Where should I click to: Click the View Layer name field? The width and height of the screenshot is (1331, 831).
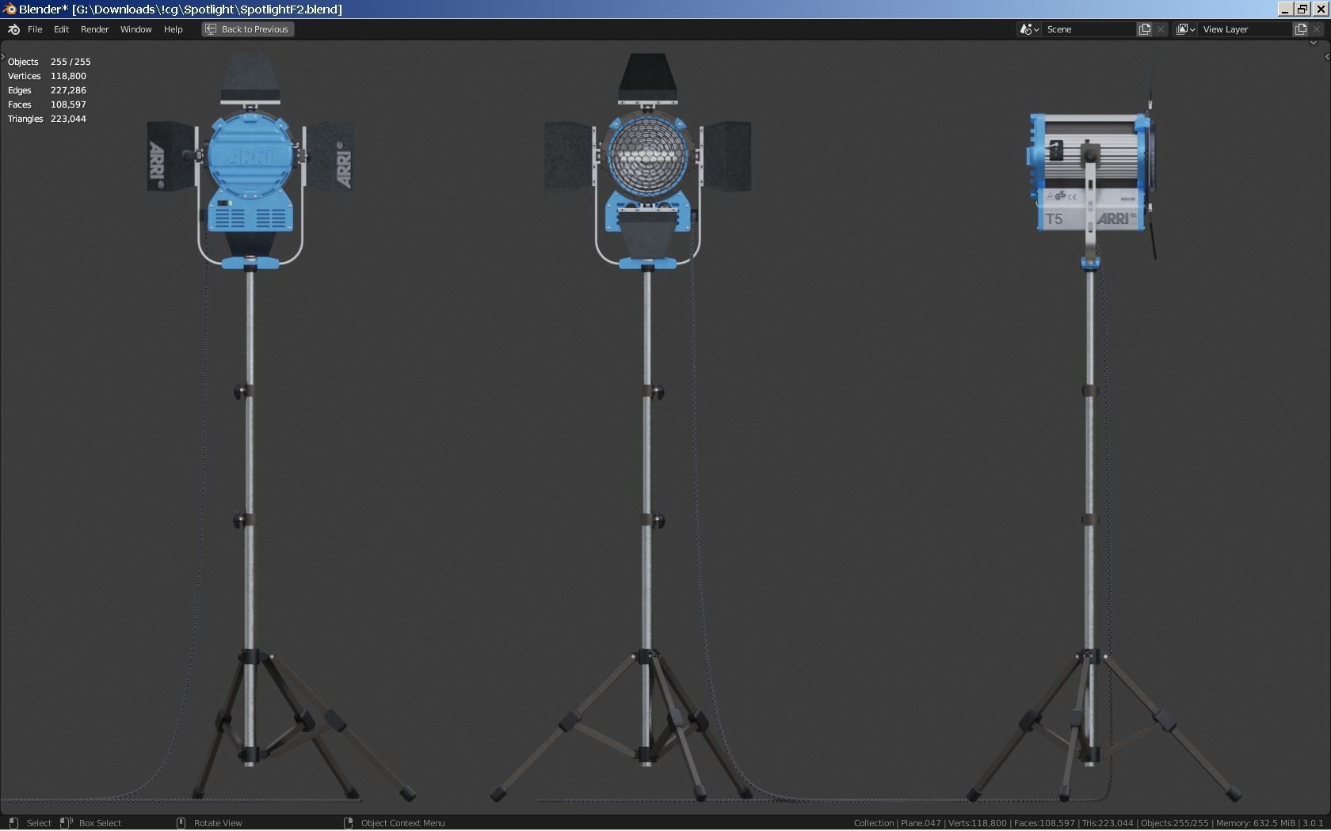pyautogui.click(x=1245, y=29)
